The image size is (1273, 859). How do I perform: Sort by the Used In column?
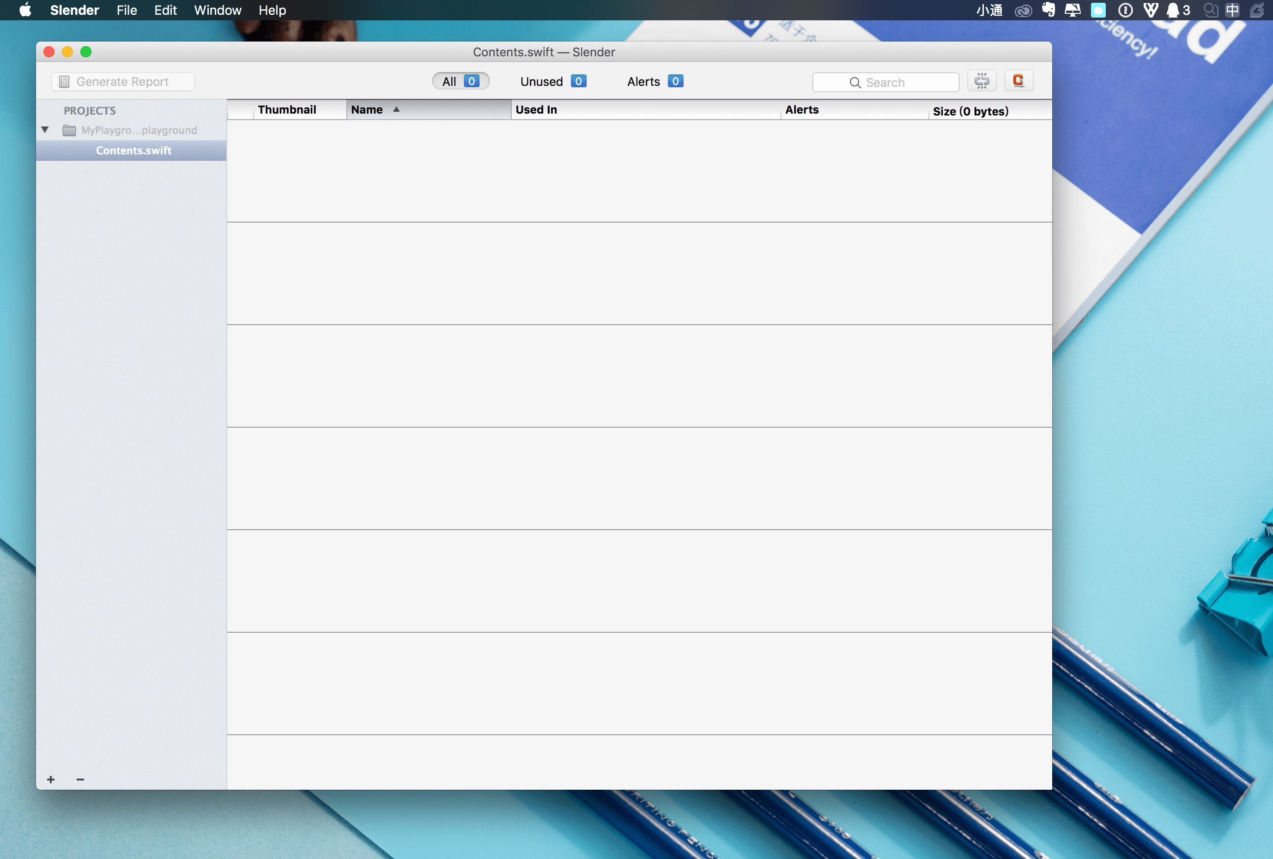(646, 109)
